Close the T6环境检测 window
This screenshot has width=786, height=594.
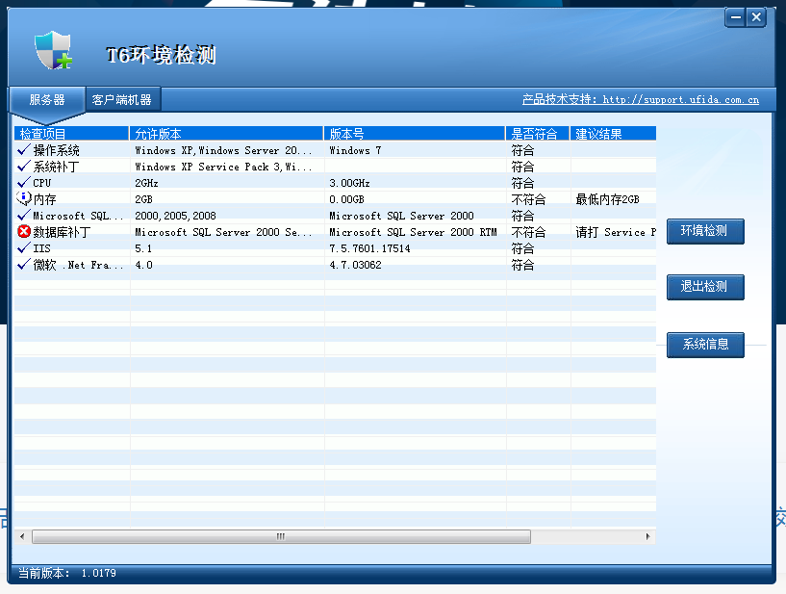tap(756, 17)
